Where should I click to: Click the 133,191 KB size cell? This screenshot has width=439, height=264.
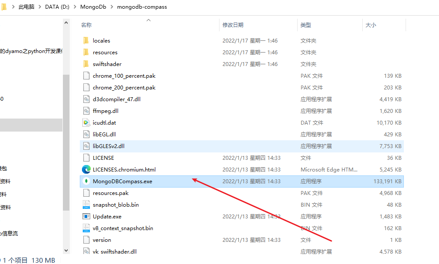(387, 181)
